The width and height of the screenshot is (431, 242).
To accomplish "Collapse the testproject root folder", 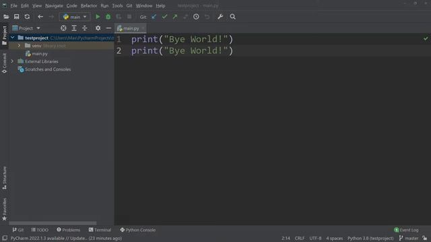I will click(12, 38).
